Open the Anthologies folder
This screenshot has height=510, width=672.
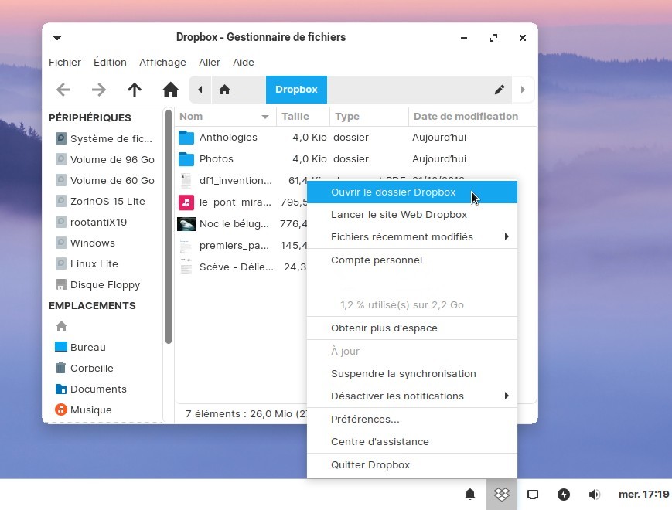pyautogui.click(x=227, y=138)
